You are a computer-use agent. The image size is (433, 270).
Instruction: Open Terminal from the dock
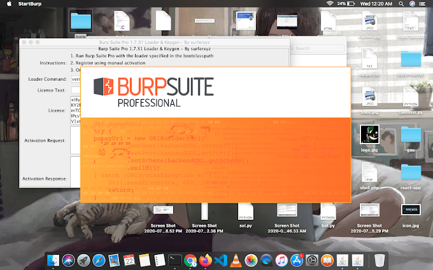(175, 260)
